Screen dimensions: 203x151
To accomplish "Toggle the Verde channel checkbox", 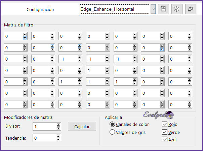I will tap(165, 132).
